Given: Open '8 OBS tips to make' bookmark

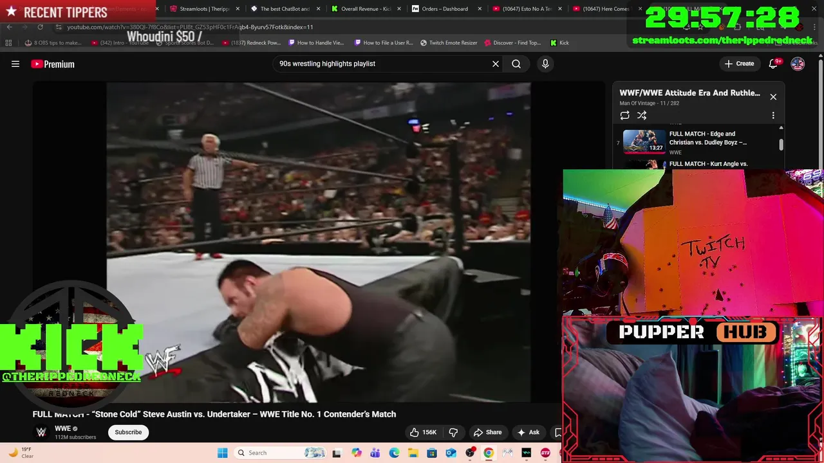Looking at the screenshot, I should click(x=53, y=43).
